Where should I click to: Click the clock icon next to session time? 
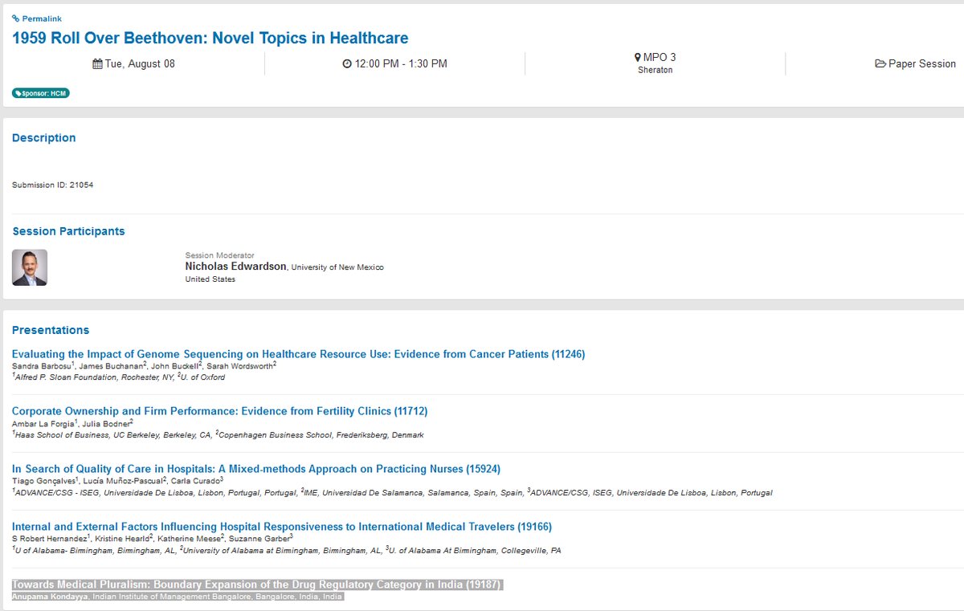coord(346,63)
